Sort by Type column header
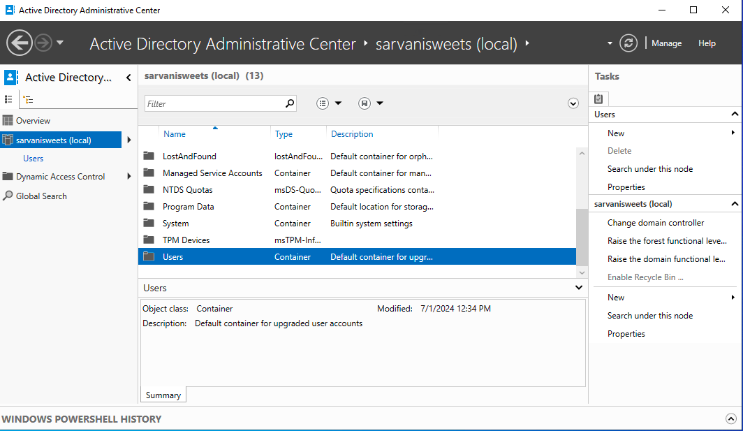 (284, 134)
